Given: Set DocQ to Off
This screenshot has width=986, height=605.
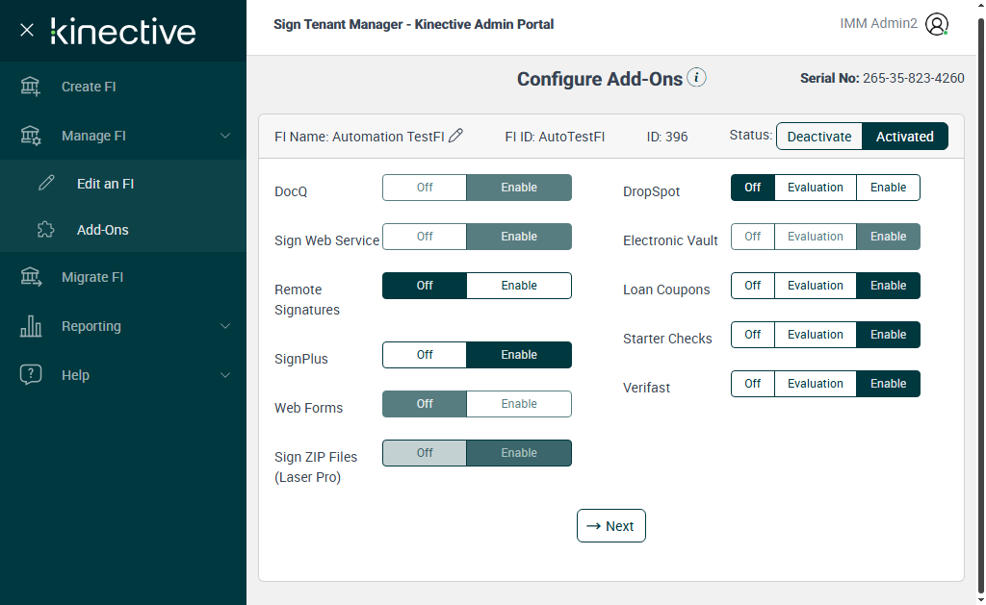Looking at the screenshot, I should (425, 188).
